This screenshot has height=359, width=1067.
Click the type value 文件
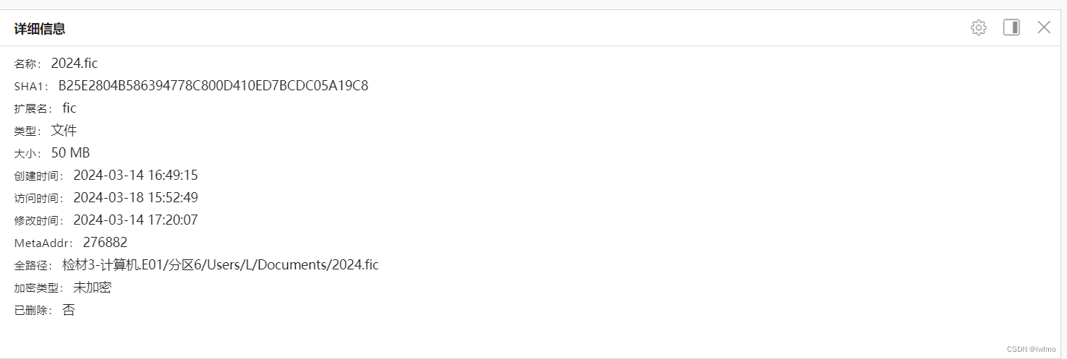64,131
